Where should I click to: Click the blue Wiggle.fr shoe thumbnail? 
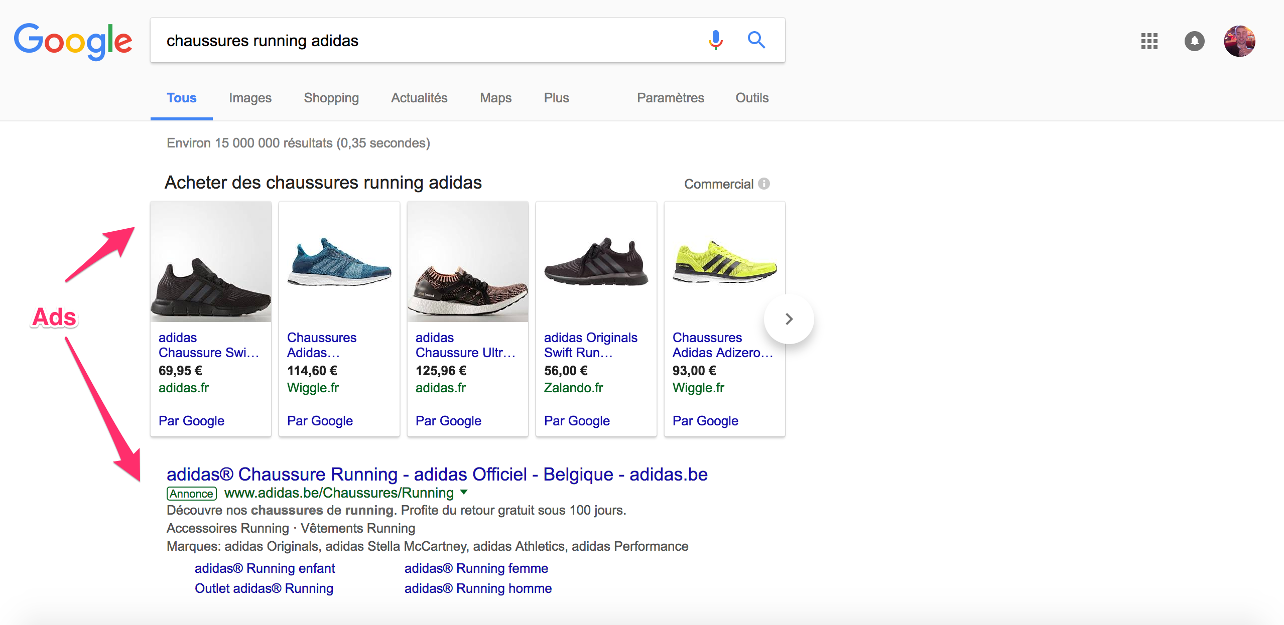339,262
